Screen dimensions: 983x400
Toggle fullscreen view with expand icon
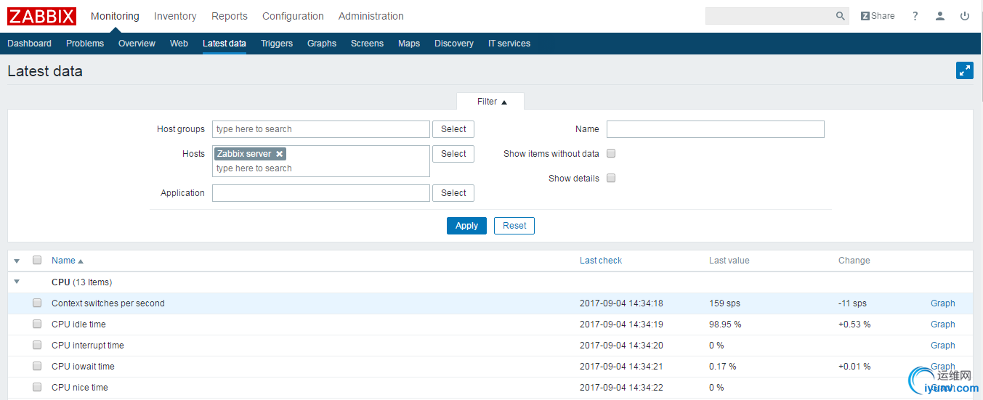pos(965,70)
